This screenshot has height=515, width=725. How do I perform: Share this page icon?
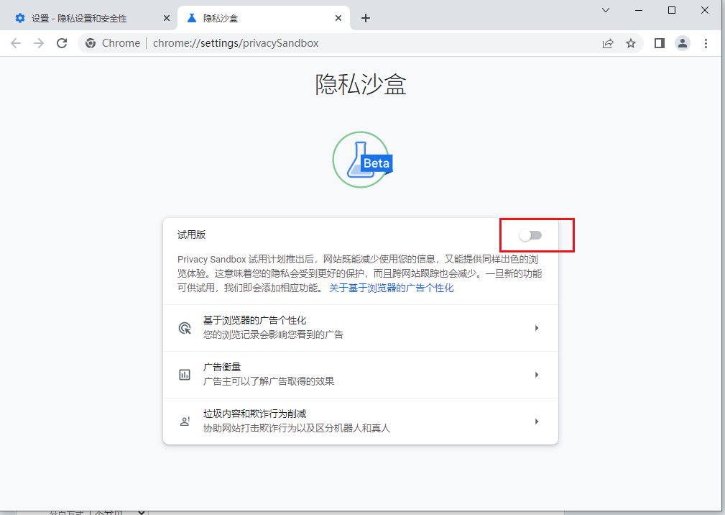click(x=608, y=43)
